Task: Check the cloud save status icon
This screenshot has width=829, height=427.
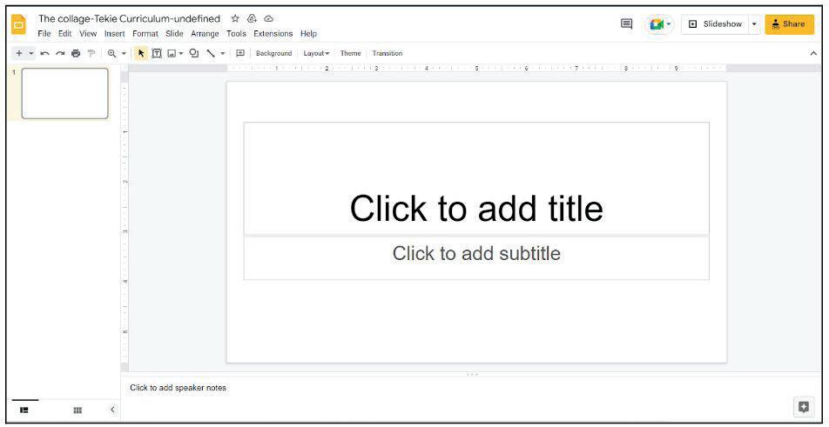Action: (x=268, y=18)
